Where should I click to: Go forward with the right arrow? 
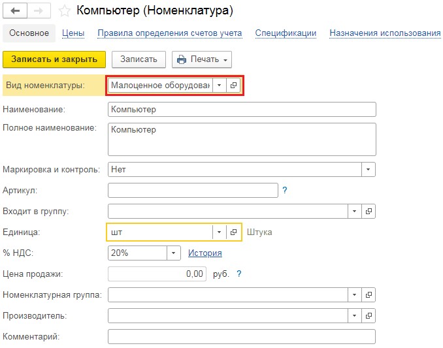[x=39, y=10]
